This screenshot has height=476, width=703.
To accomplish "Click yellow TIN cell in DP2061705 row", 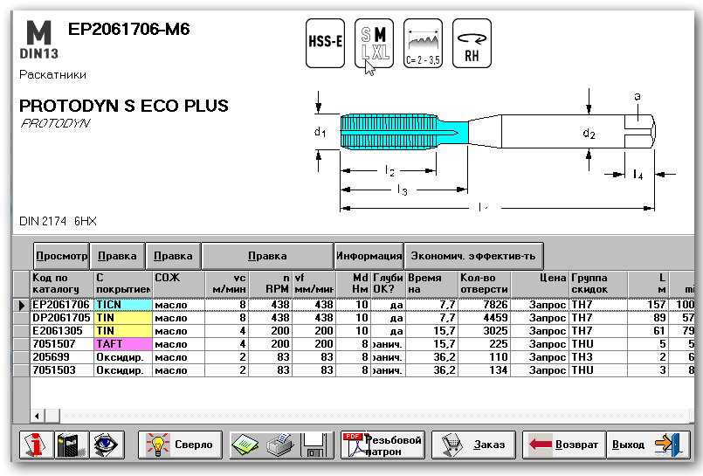I will [123, 318].
